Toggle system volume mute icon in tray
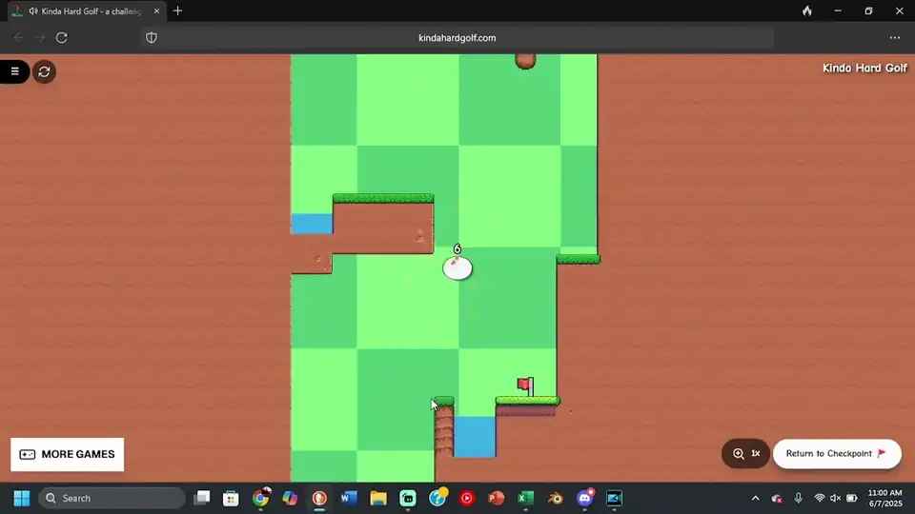This screenshot has width=915, height=514. point(836,498)
